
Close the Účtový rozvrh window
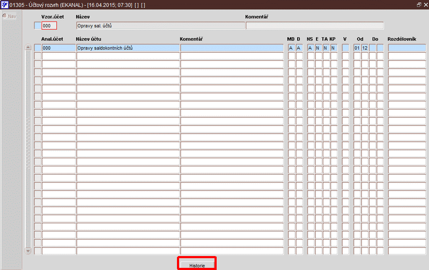tap(426, 5)
